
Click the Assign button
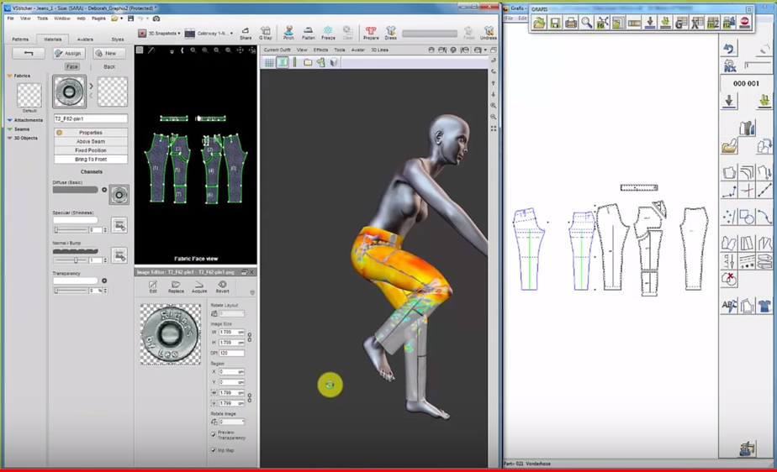pos(69,53)
